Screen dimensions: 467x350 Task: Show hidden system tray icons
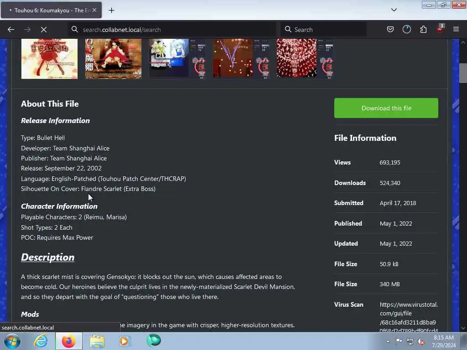coord(388,341)
